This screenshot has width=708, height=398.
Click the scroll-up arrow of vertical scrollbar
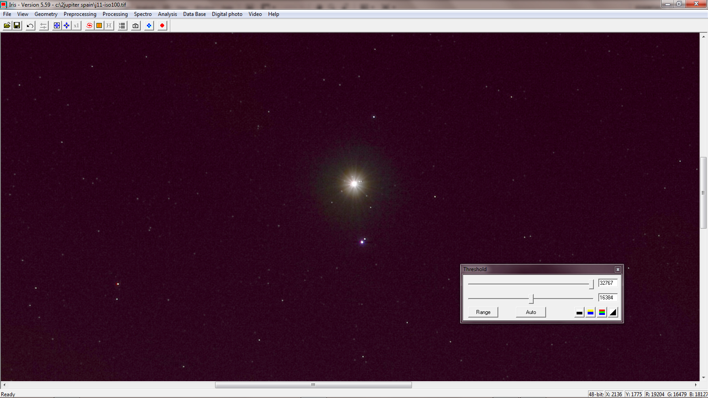pos(703,36)
